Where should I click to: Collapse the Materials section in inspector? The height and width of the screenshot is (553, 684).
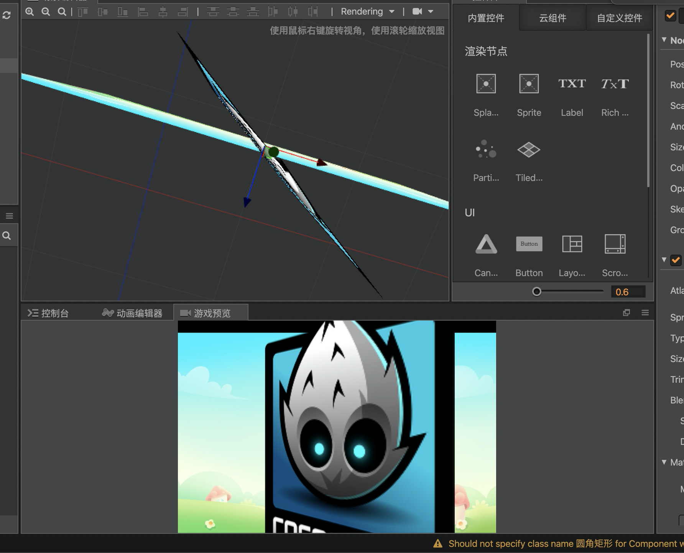(664, 462)
